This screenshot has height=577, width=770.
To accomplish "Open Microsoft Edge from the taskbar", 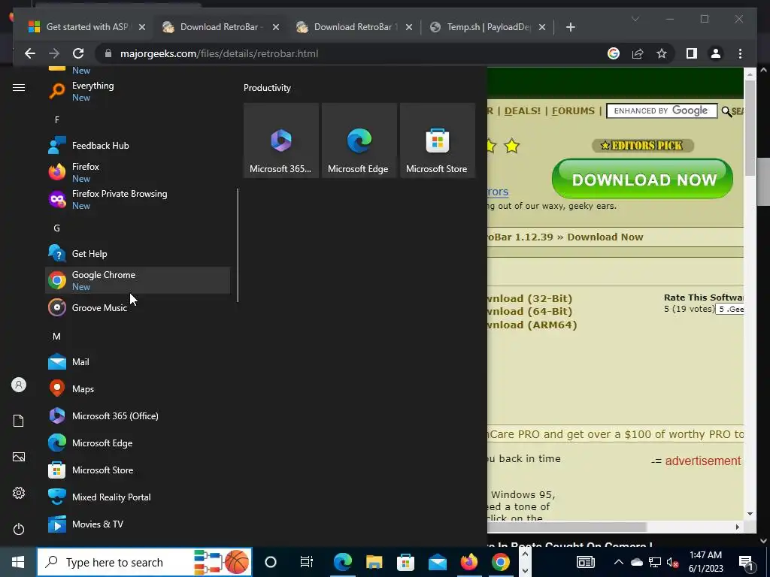I will coord(342,562).
